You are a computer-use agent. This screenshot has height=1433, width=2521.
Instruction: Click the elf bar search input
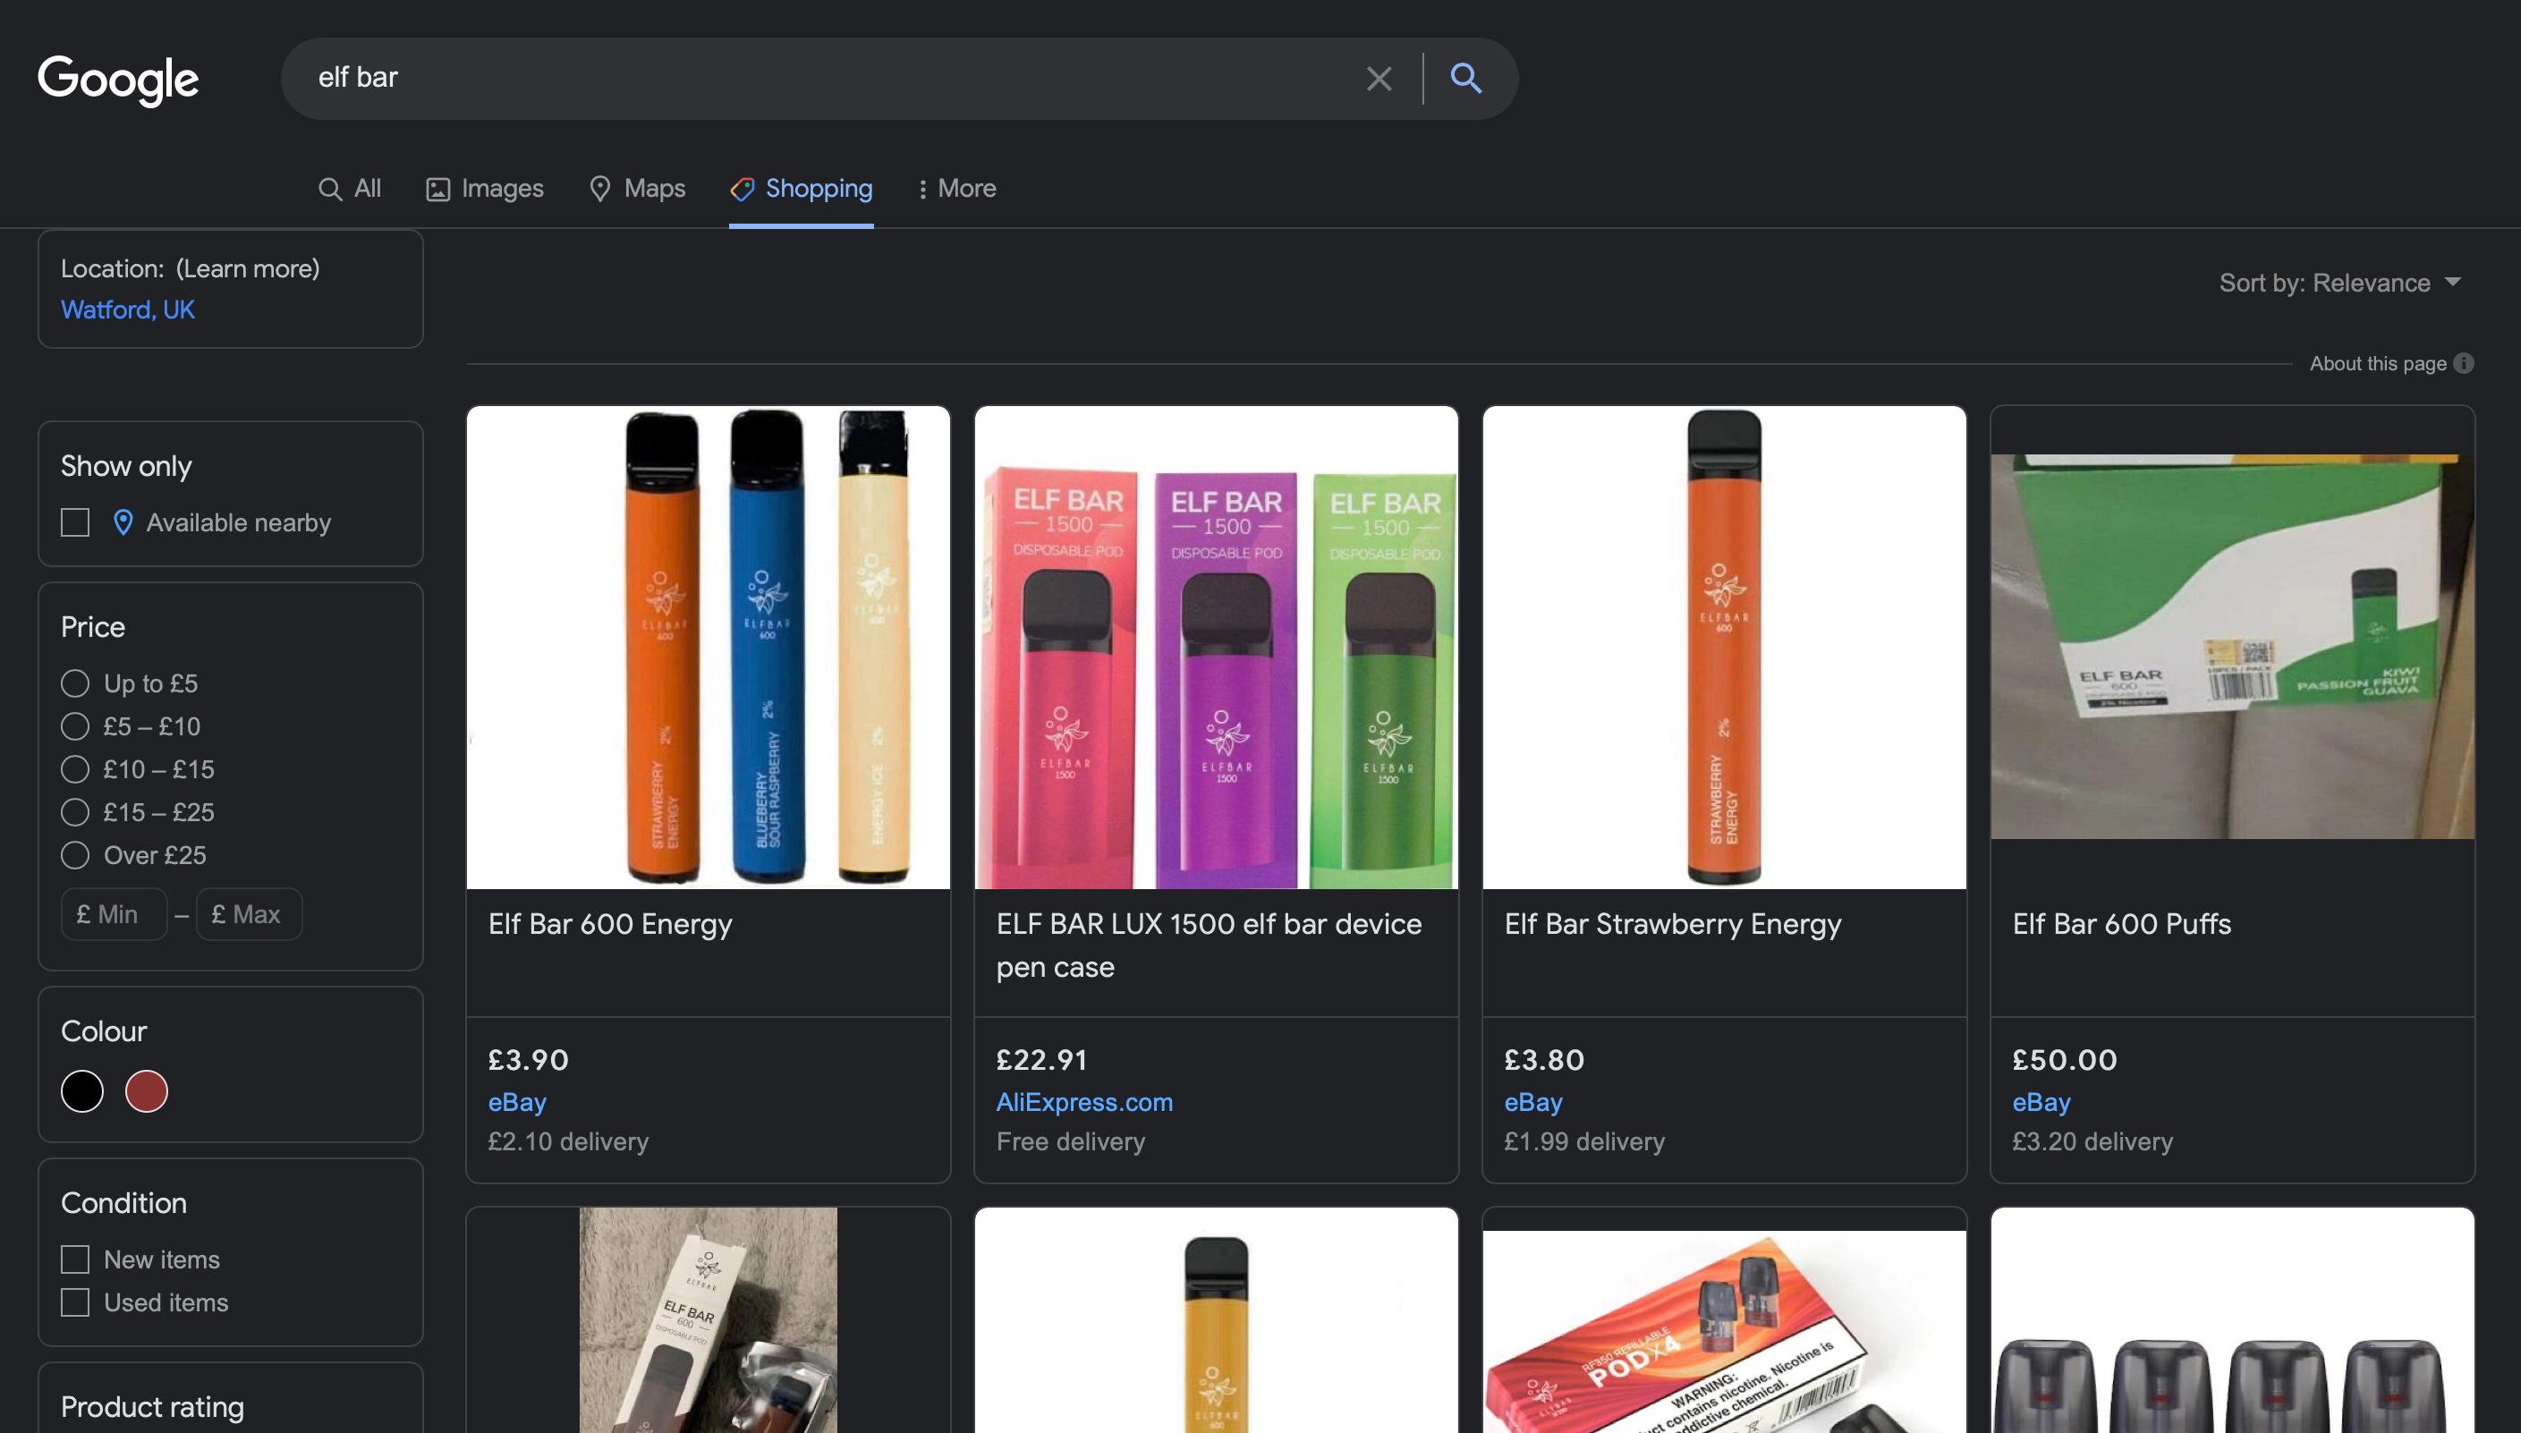[827, 78]
